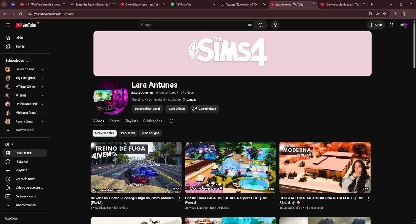The width and height of the screenshot is (416, 224).
Task: Open options for the FiveM video
Action: (x=179, y=199)
